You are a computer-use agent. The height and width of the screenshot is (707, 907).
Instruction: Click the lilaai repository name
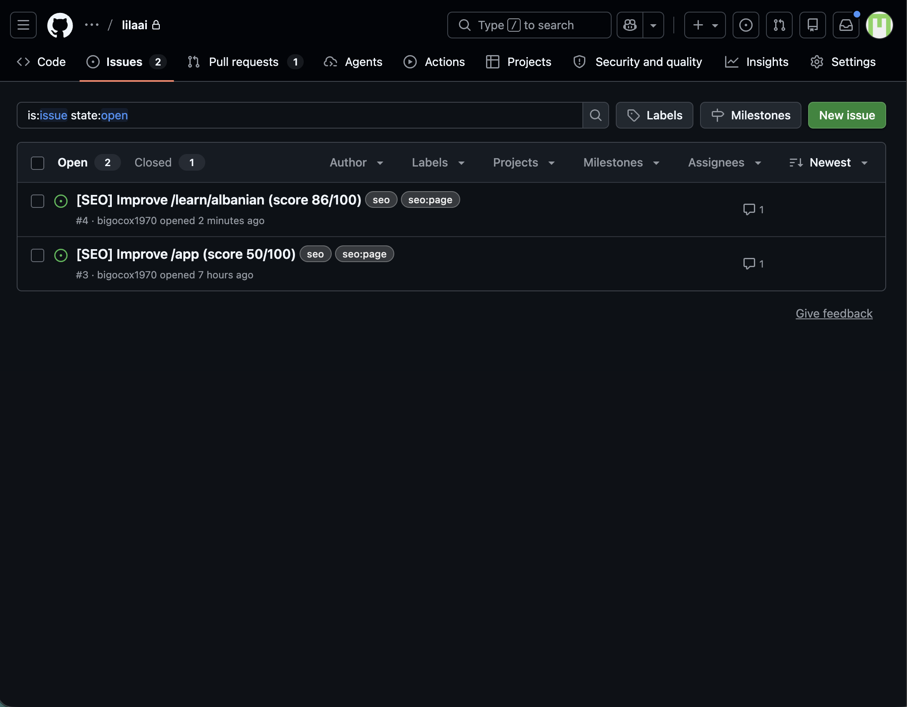134,25
